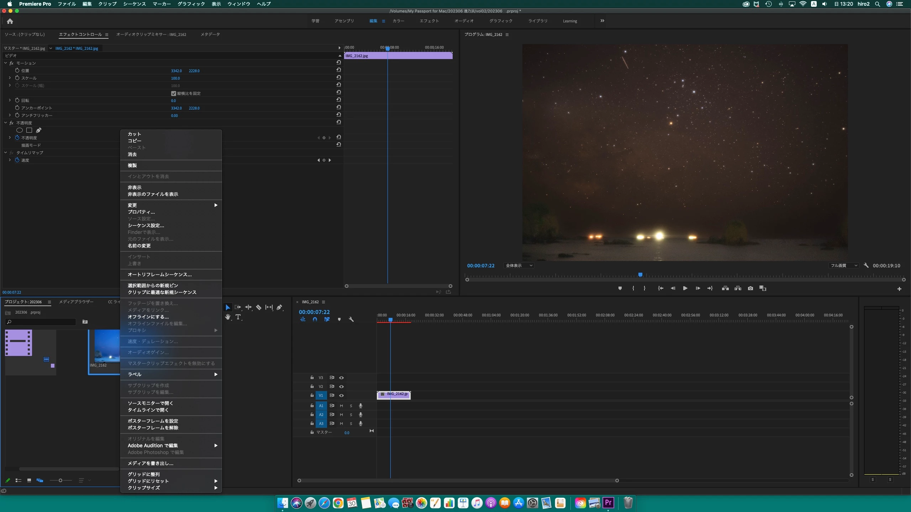Screen dimensions: 911x512
Task: Select the Type tool
Action: [238, 317]
